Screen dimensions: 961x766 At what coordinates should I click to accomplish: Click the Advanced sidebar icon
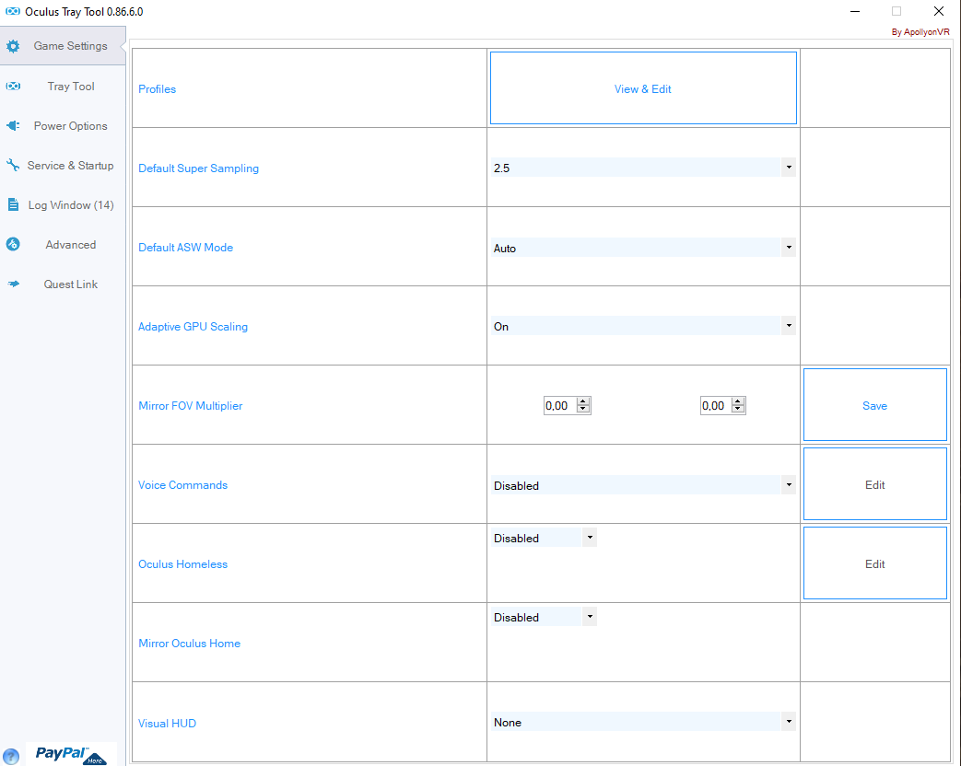tap(13, 244)
